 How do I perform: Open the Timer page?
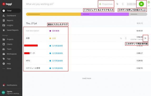pos(11,11)
